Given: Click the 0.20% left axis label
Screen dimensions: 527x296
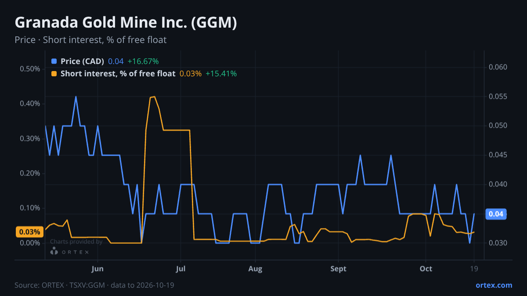Looking at the screenshot, I should pyautogui.click(x=30, y=173).
